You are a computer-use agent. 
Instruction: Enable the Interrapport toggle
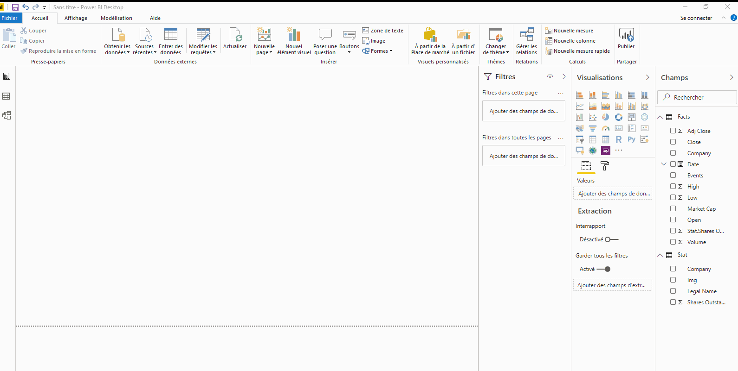(612, 239)
